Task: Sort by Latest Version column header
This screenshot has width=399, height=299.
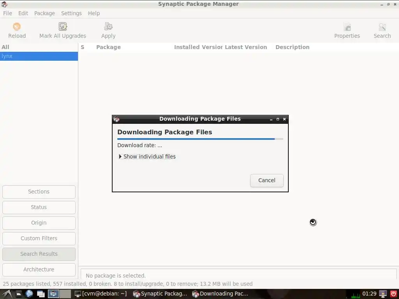Action: 246,47
